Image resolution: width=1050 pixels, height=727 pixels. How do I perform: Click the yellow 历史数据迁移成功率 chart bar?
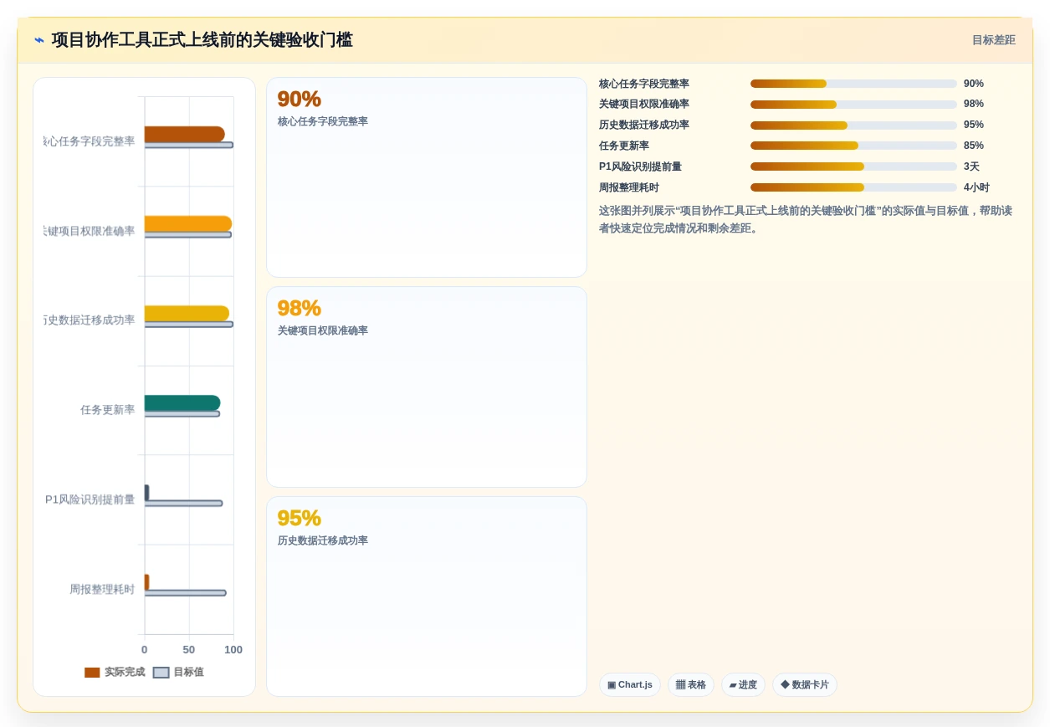click(x=187, y=313)
